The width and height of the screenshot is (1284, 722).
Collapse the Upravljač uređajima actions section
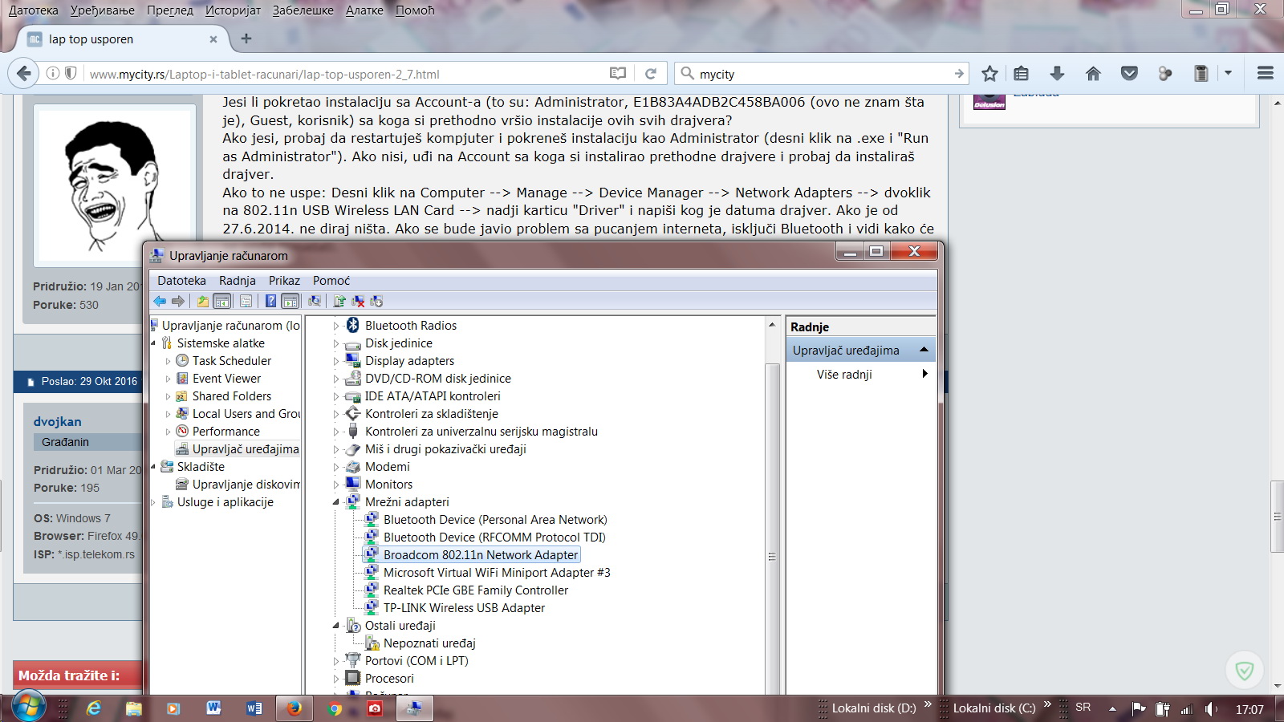pyautogui.click(x=924, y=350)
